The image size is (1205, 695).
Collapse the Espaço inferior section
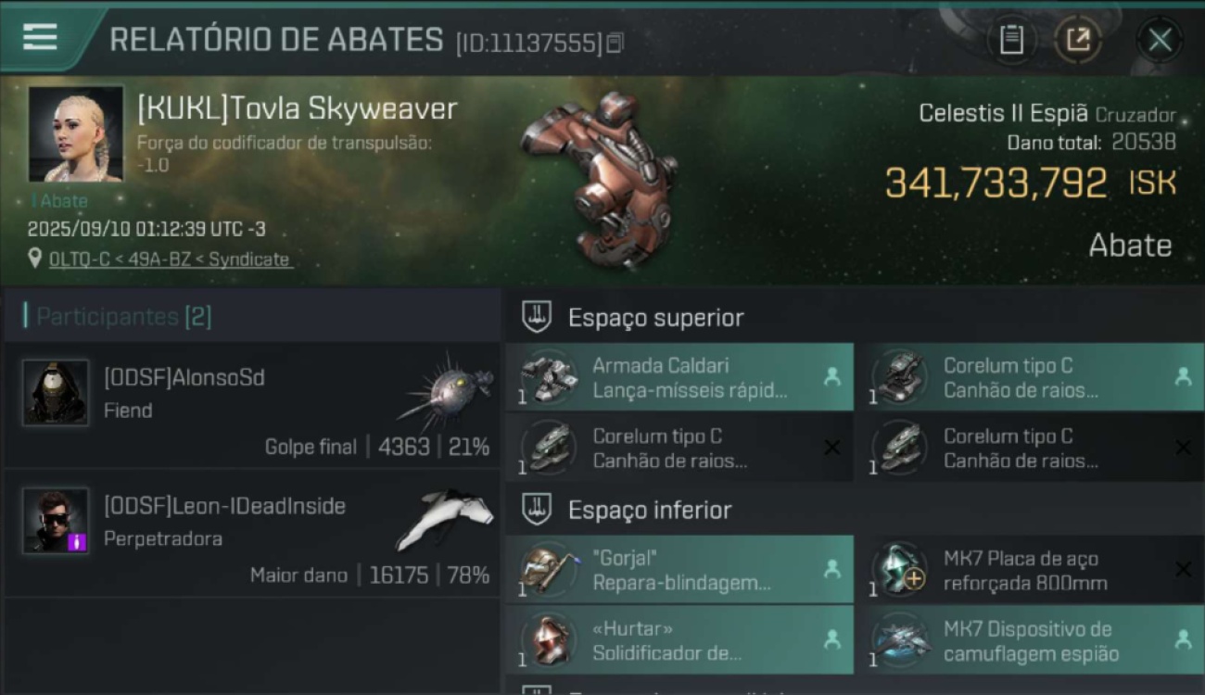pos(537,509)
